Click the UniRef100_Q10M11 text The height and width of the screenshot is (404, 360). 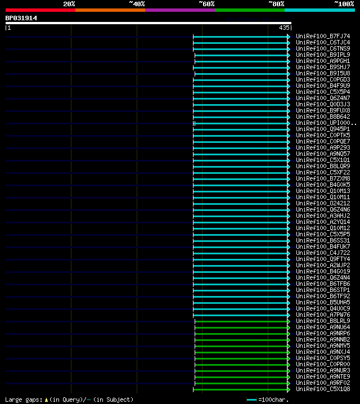click(323, 197)
